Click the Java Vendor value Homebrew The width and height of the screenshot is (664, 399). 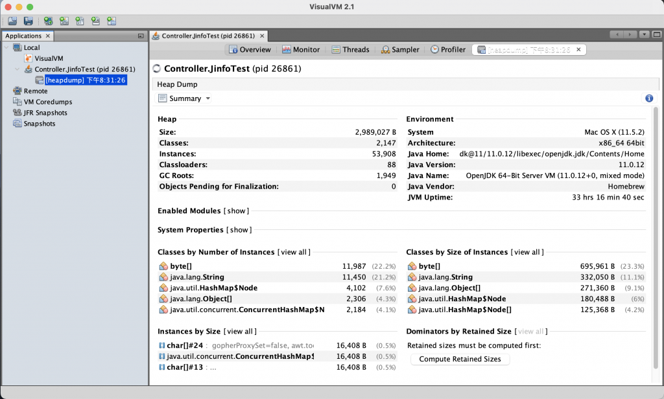(626, 187)
